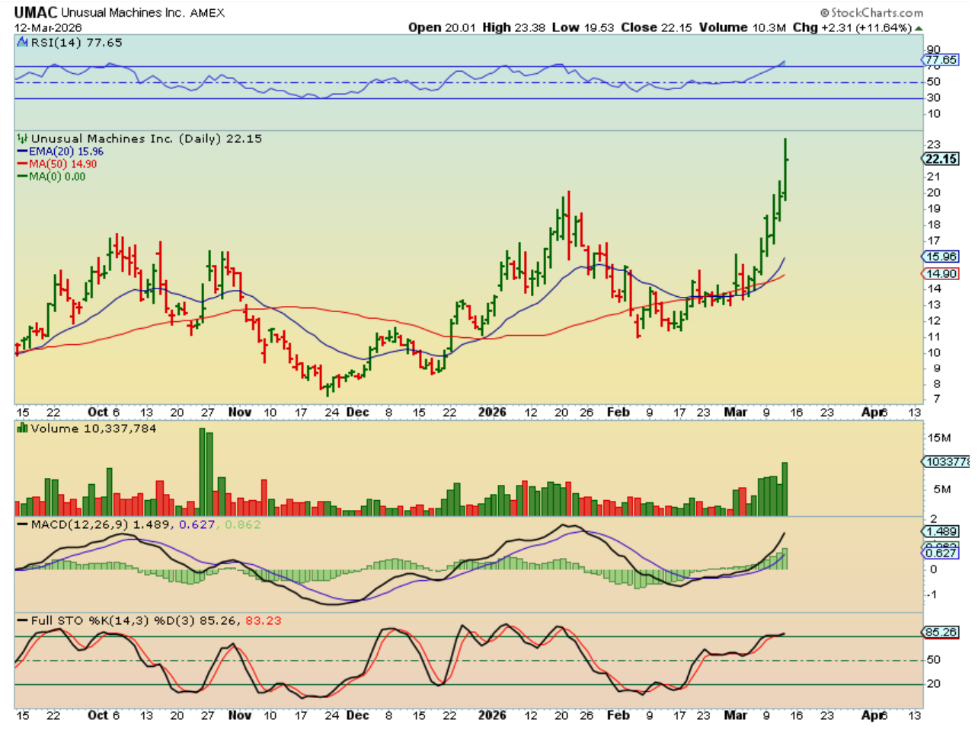The height and width of the screenshot is (733, 978).
Task: Click "Mar" on the date axis under the stochastic panel
Action: [735, 715]
